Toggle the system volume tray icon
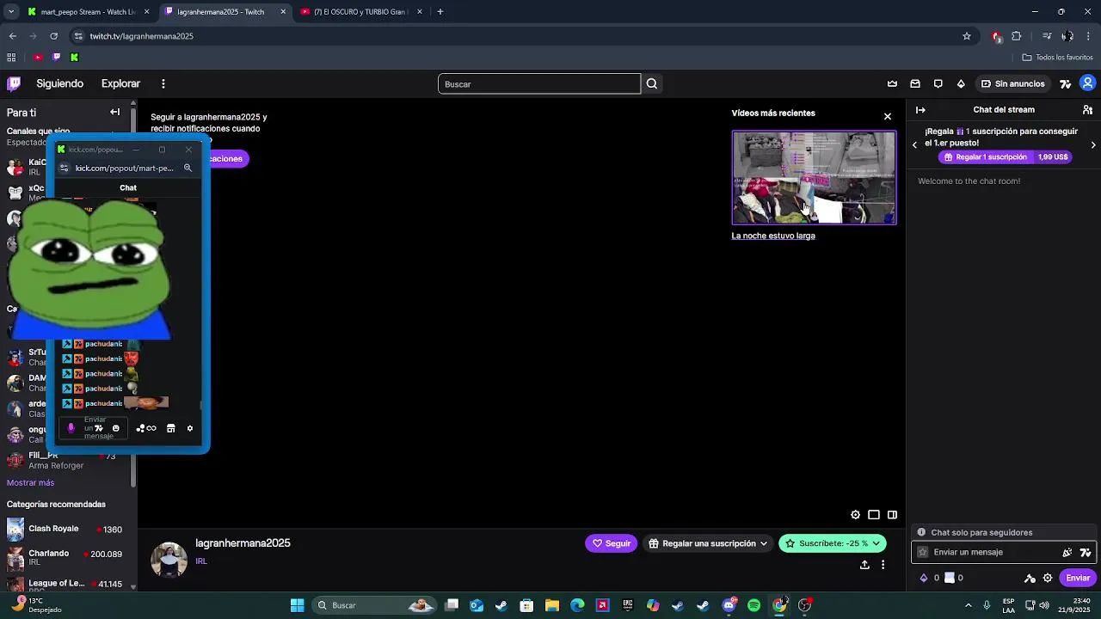Screen dimensions: 1101x619 [x=1044, y=605]
